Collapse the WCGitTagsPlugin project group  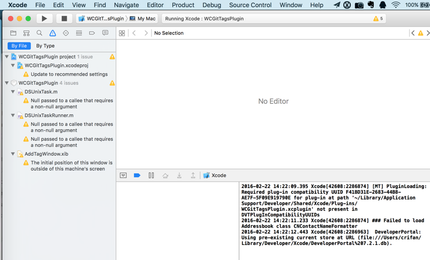tap(7, 57)
